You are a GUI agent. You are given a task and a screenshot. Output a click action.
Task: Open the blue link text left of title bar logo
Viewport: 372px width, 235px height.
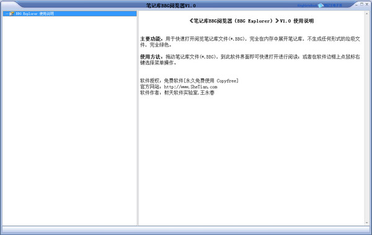tap(308, 5)
